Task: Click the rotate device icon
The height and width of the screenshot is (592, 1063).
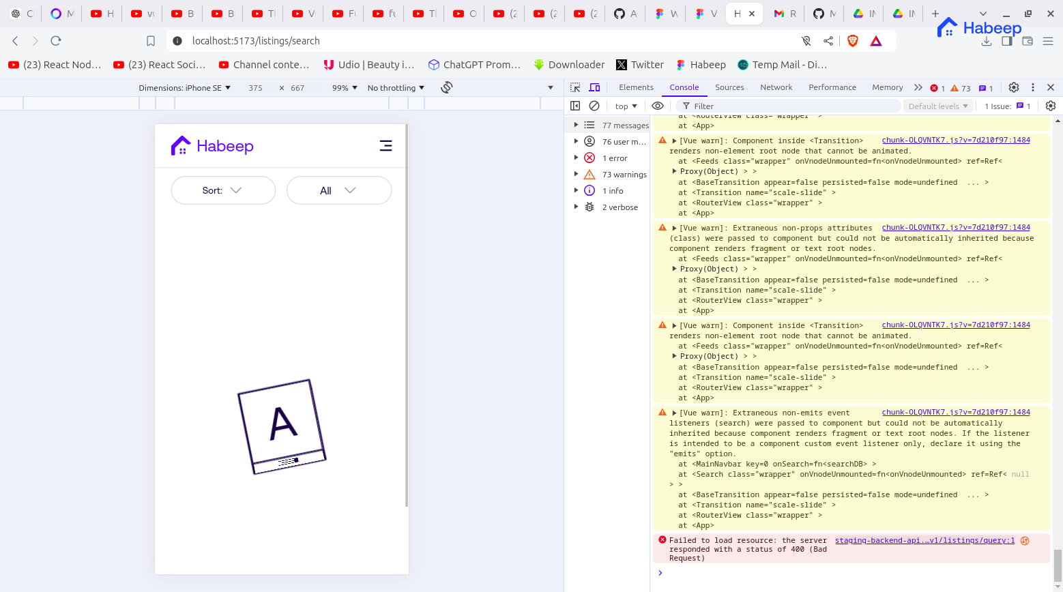Action: (x=447, y=87)
